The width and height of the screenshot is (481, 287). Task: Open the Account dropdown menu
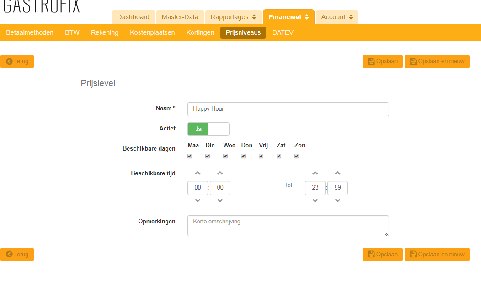pos(337,17)
